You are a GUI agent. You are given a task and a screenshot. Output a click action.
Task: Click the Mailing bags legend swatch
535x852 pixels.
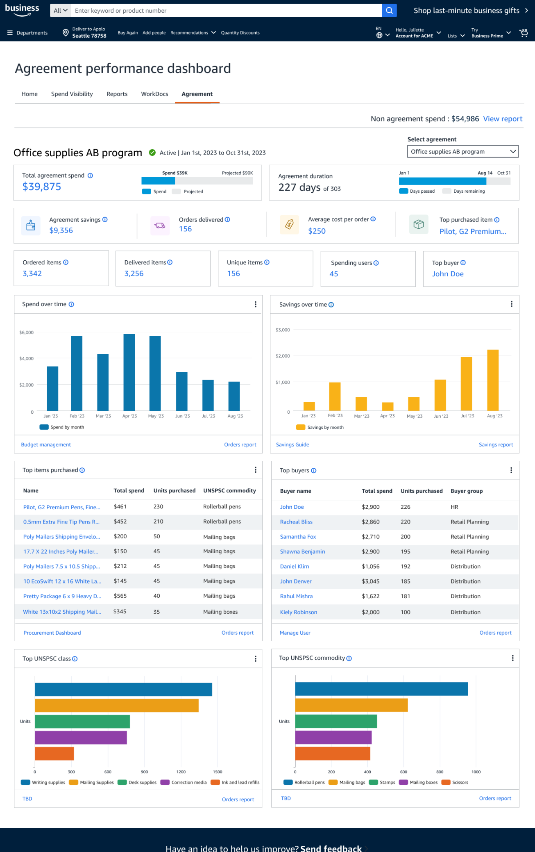coord(333,782)
